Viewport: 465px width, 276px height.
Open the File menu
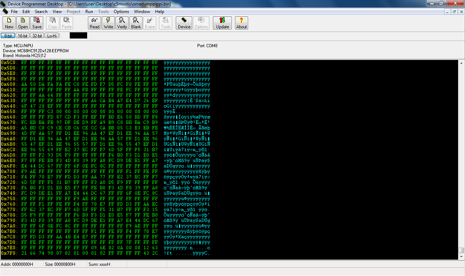click(14, 11)
